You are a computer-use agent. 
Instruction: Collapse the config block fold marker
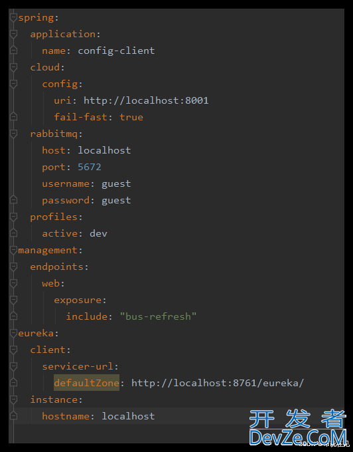coord(13,84)
